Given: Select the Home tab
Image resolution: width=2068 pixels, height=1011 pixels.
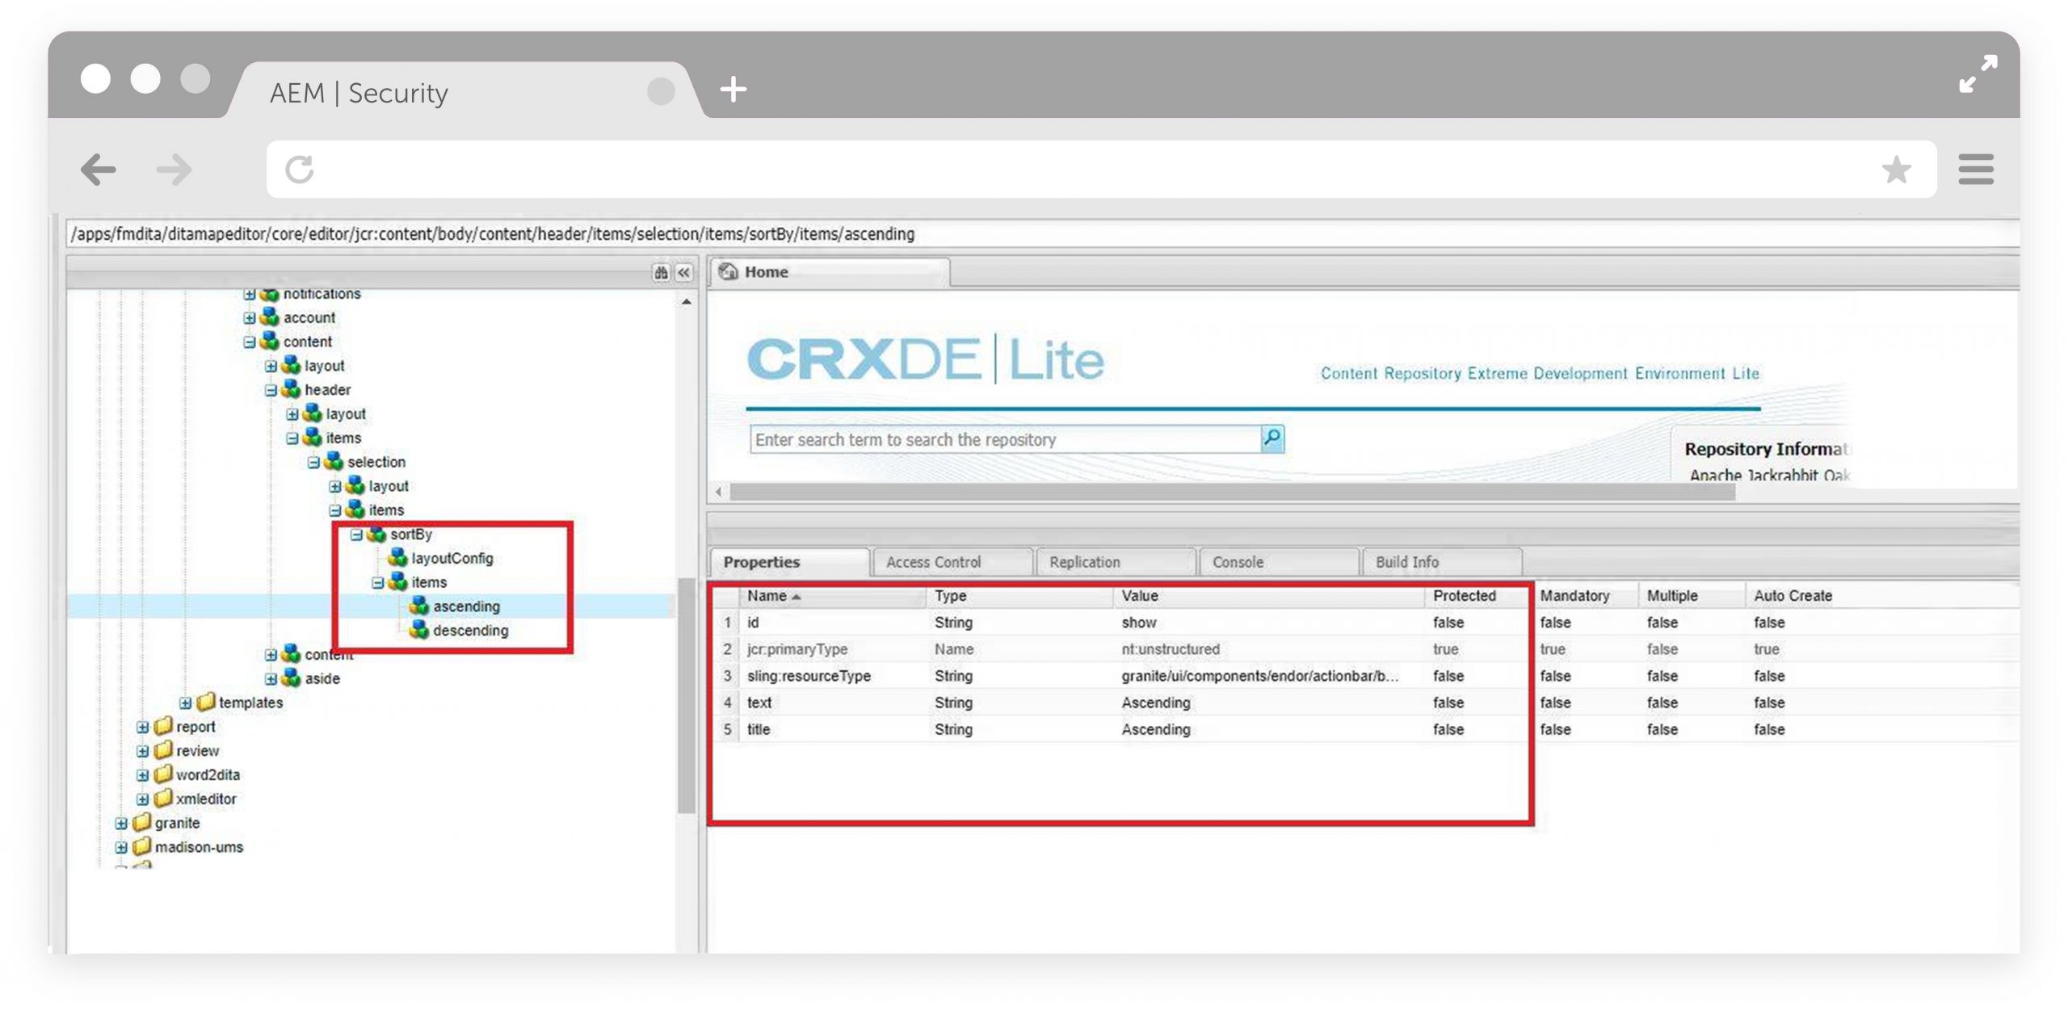Looking at the screenshot, I should click(830, 272).
